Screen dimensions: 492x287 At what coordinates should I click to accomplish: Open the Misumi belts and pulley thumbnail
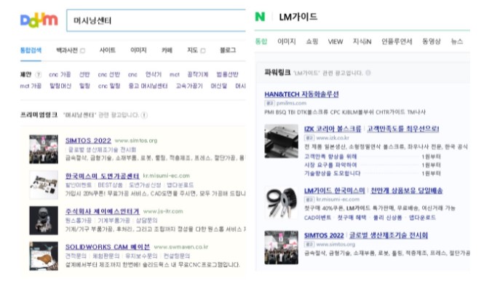[281, 203]
